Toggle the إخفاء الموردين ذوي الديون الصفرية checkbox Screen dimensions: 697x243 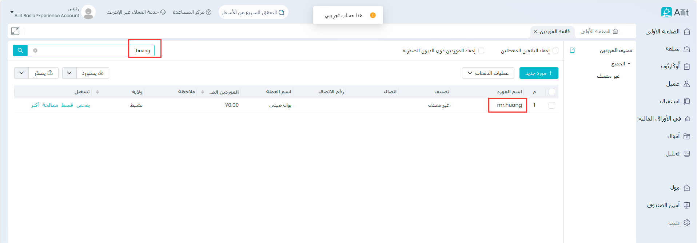481,50
